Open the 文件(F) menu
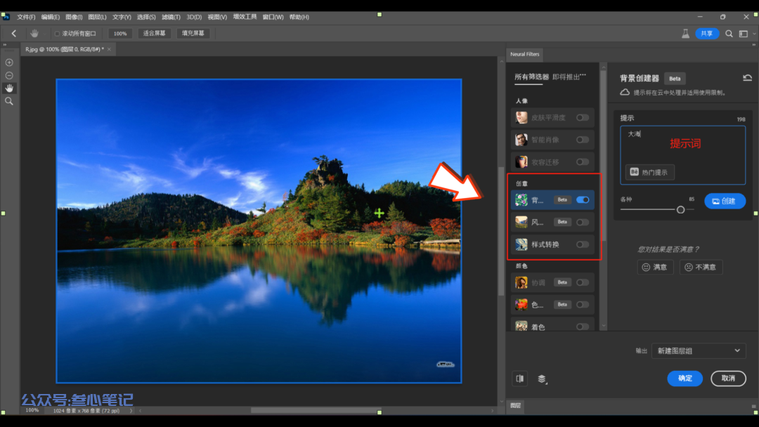 [26, 17]
